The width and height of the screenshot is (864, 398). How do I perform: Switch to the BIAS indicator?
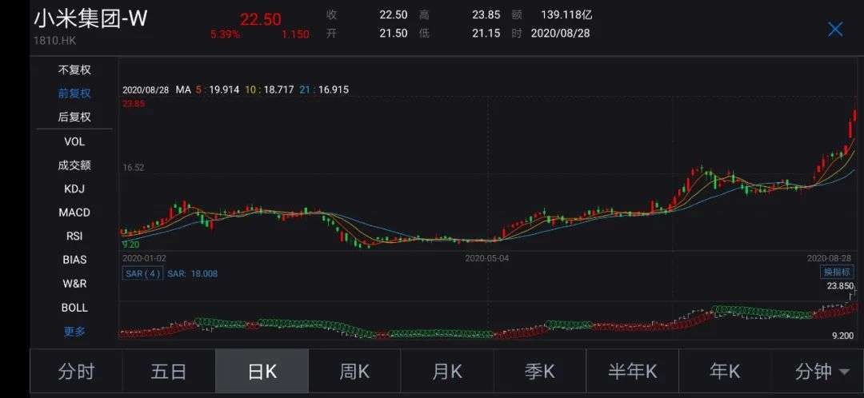tap(74, 260)
